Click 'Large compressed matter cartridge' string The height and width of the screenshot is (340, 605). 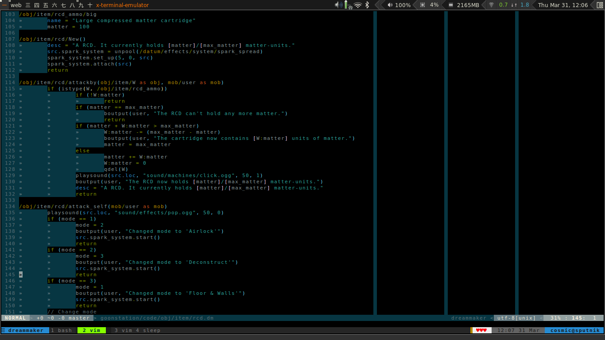[134, 20]
